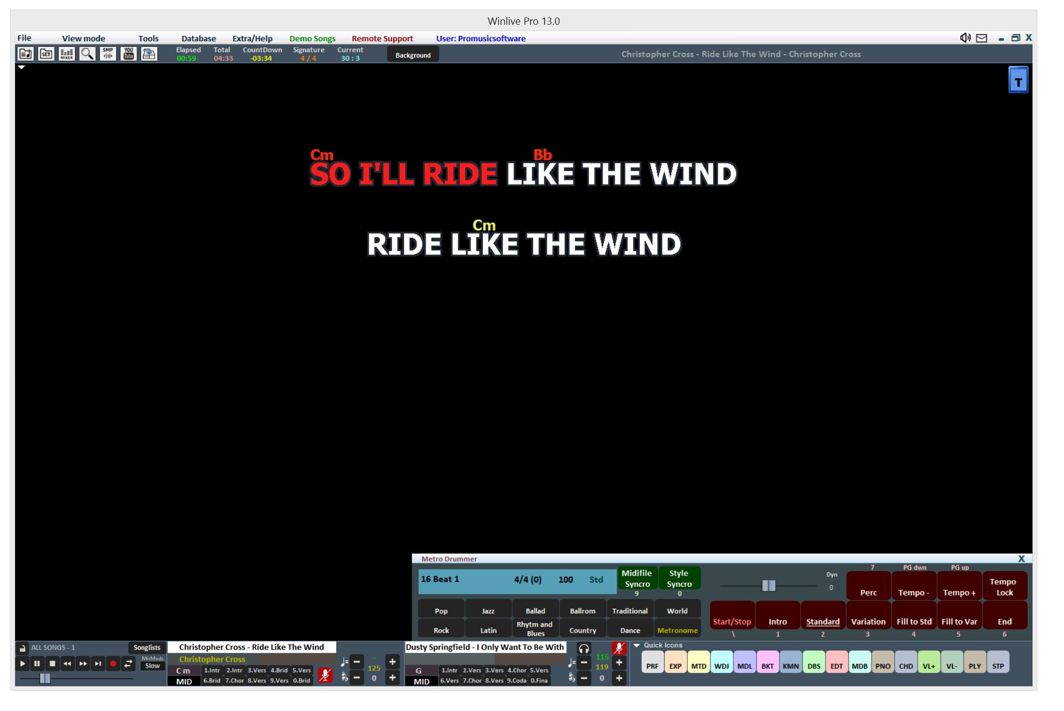Toggle the Midifile Syncro option
This screenshot has width=1064, height=711.
637,578
